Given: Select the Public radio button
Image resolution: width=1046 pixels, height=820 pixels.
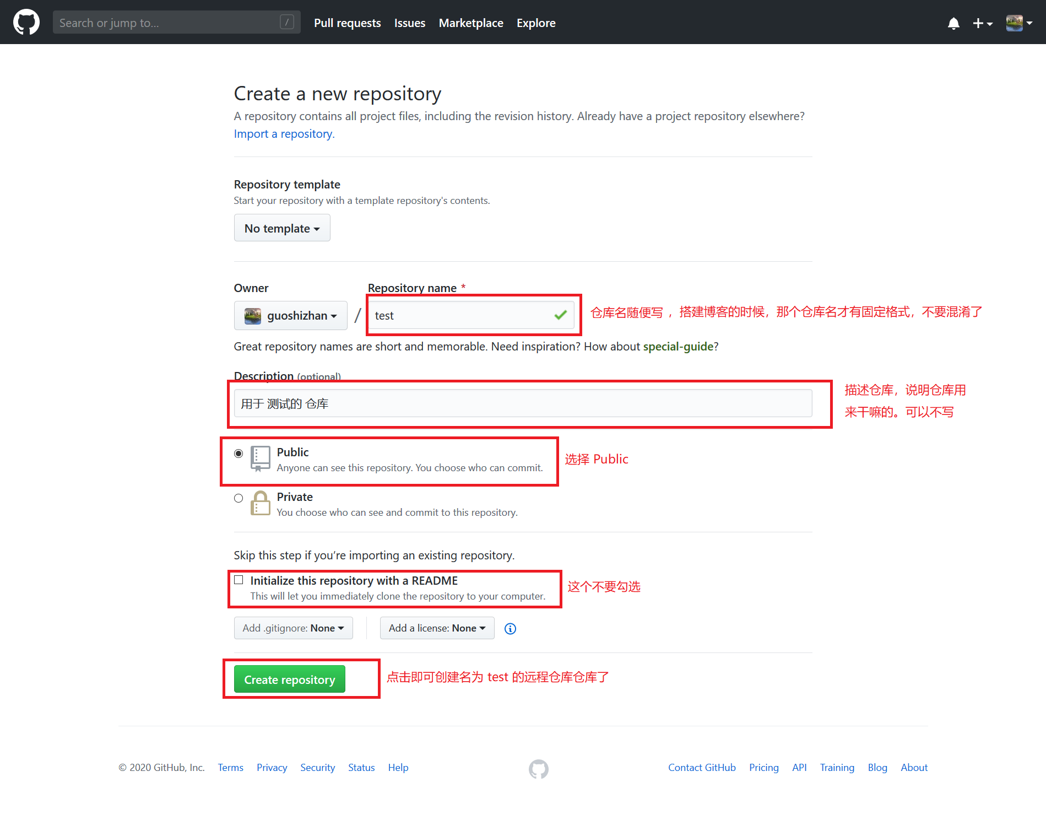Looking at the screenshot, I should point(239,454).
